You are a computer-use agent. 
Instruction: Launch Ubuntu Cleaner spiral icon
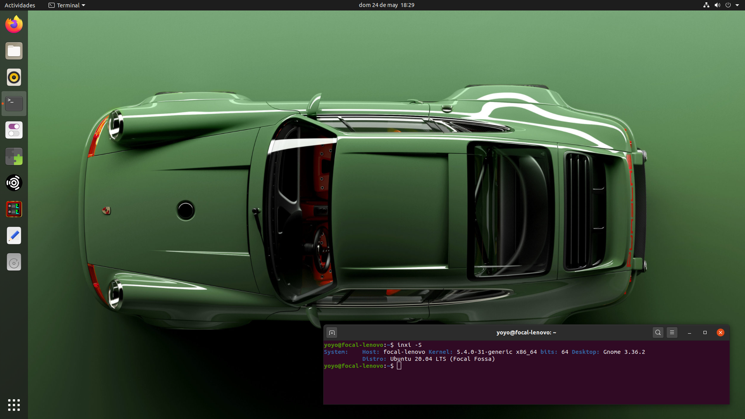pyautogui.click(x=14, y=183)
